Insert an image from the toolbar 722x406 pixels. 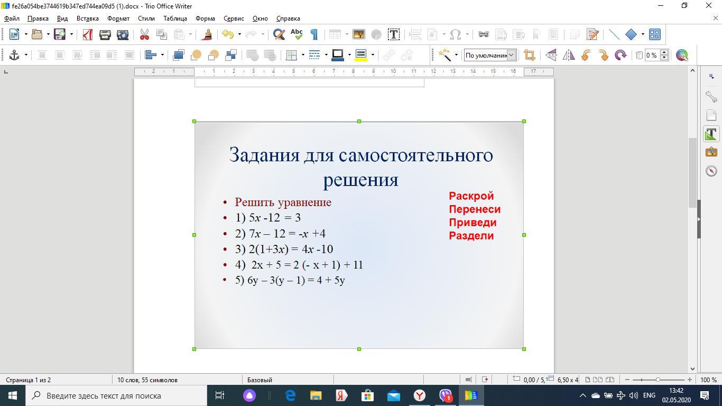point(358,34)
